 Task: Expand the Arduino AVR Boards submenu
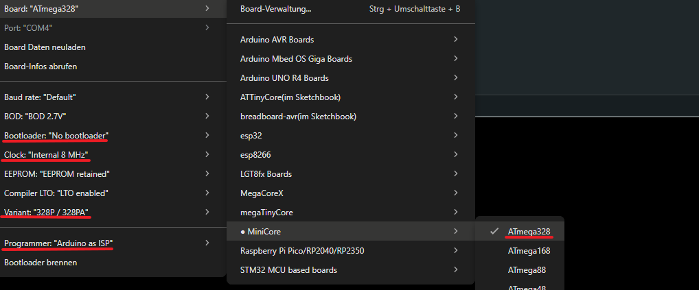coord(277,40)
